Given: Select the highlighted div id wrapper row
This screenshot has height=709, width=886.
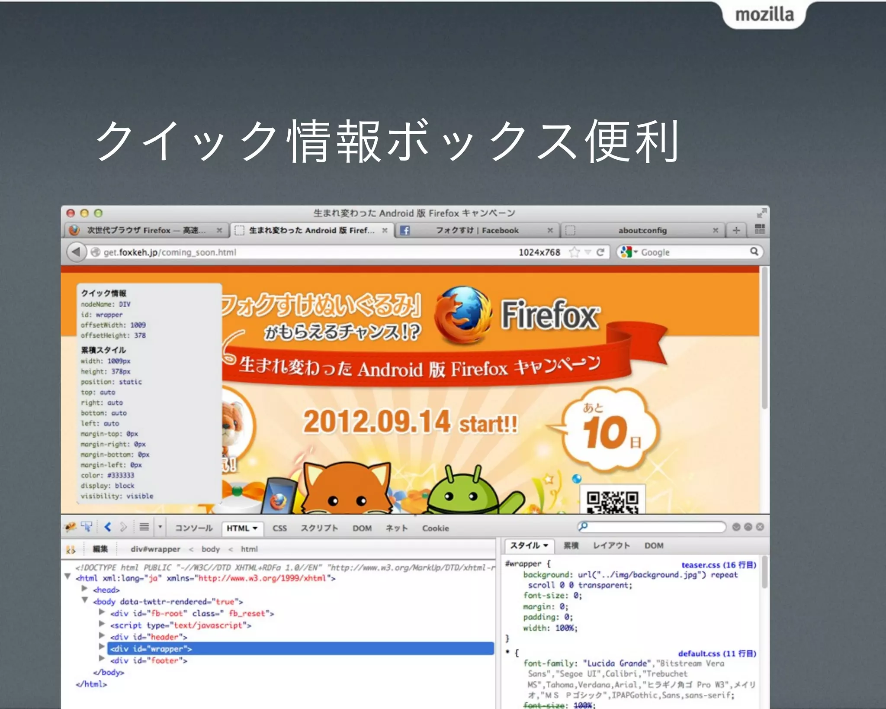Looking at the screenshot, I should click(x=301, y=648).
